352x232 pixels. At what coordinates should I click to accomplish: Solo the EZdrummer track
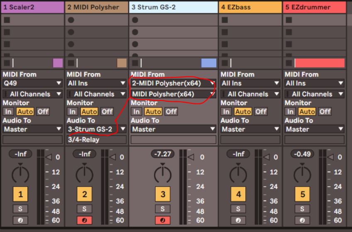click(302, 209)
